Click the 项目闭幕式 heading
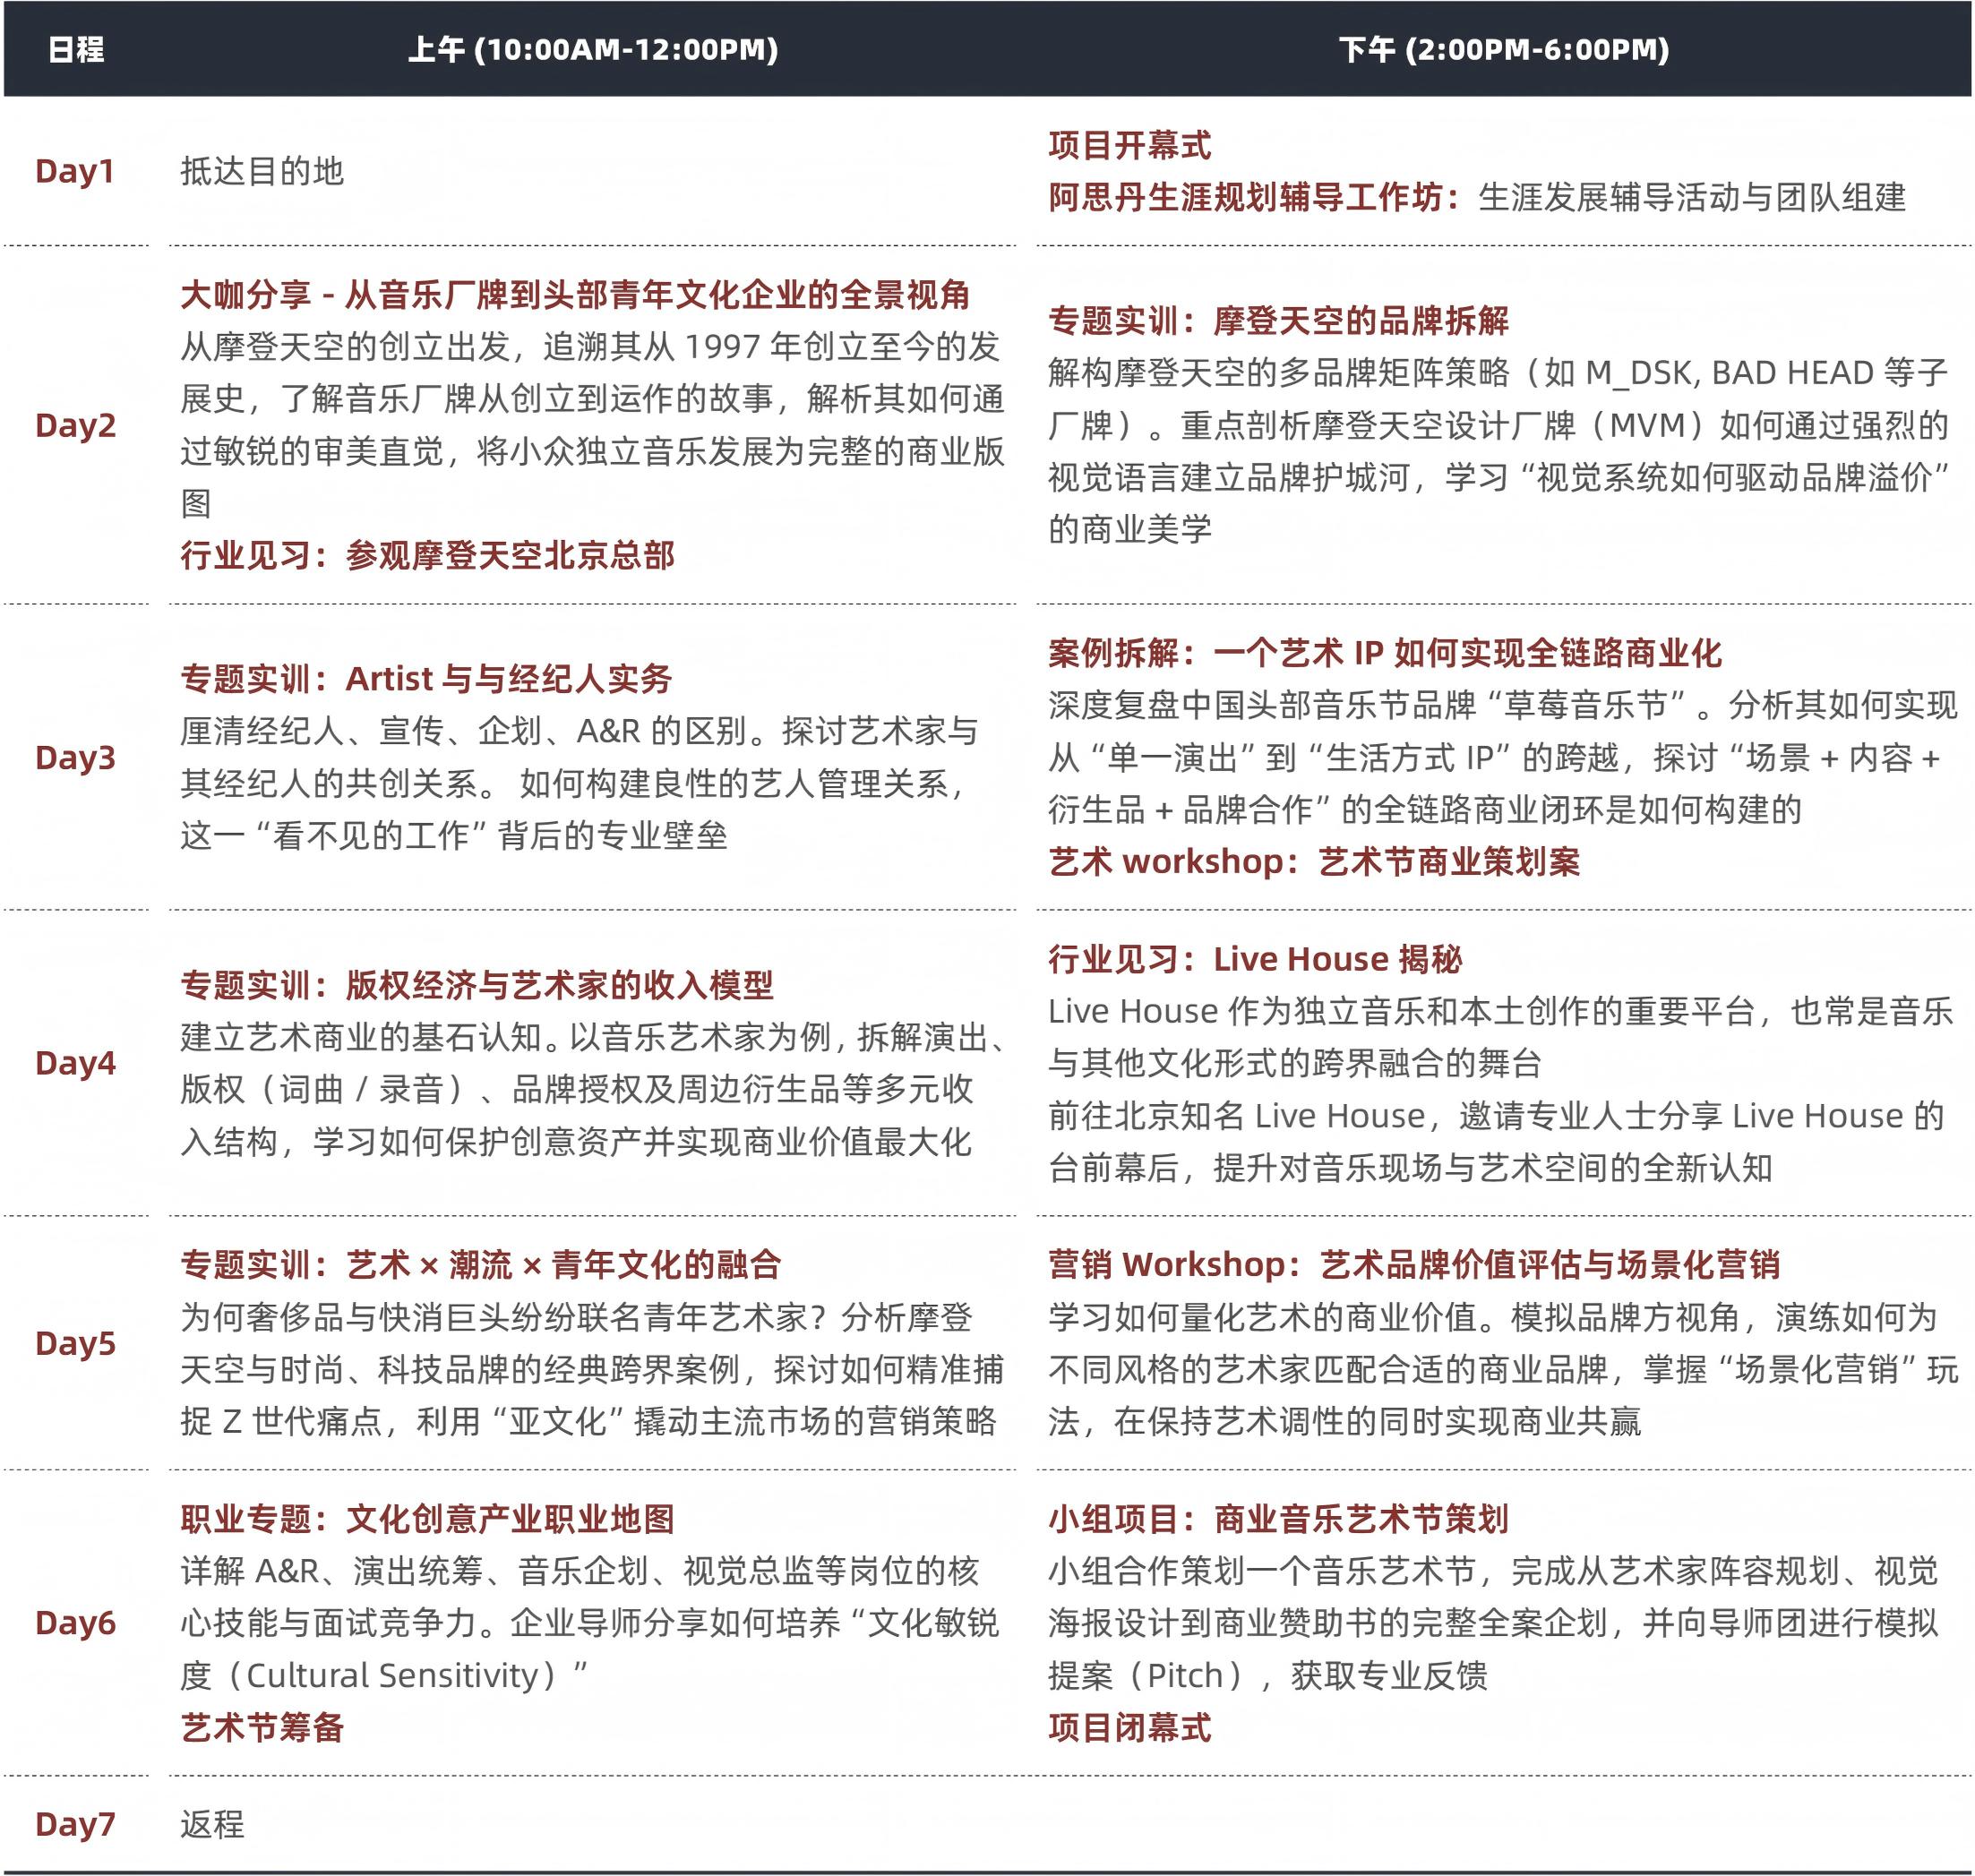Screen dimensions: 1975x1876 [x=1129, y=1727]
